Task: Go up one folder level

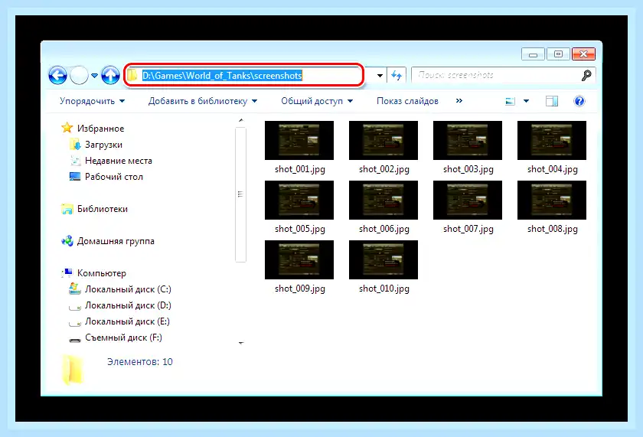Action: click(x=110, y=76)
